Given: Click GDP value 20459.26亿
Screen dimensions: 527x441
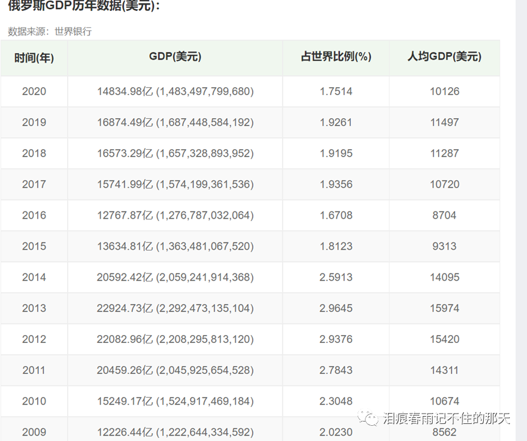Looking at the screenshot, I should [125, 370].
